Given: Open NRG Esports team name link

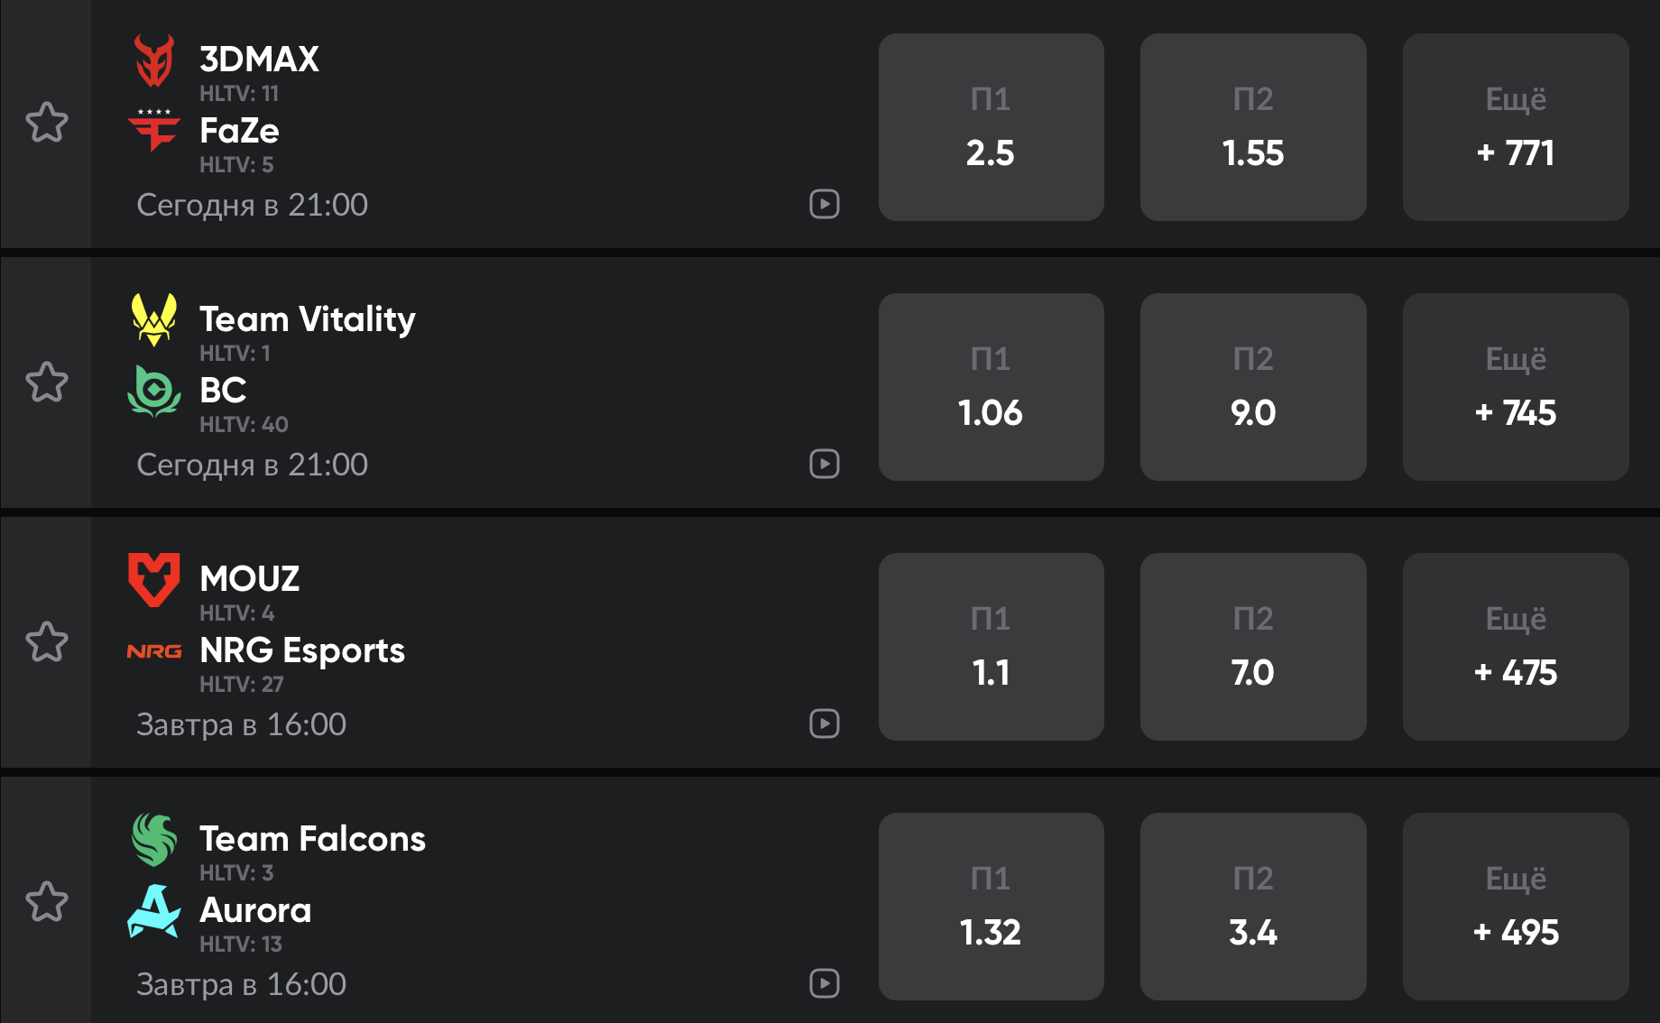Looking at the screenshot, I should pos(302,650).
